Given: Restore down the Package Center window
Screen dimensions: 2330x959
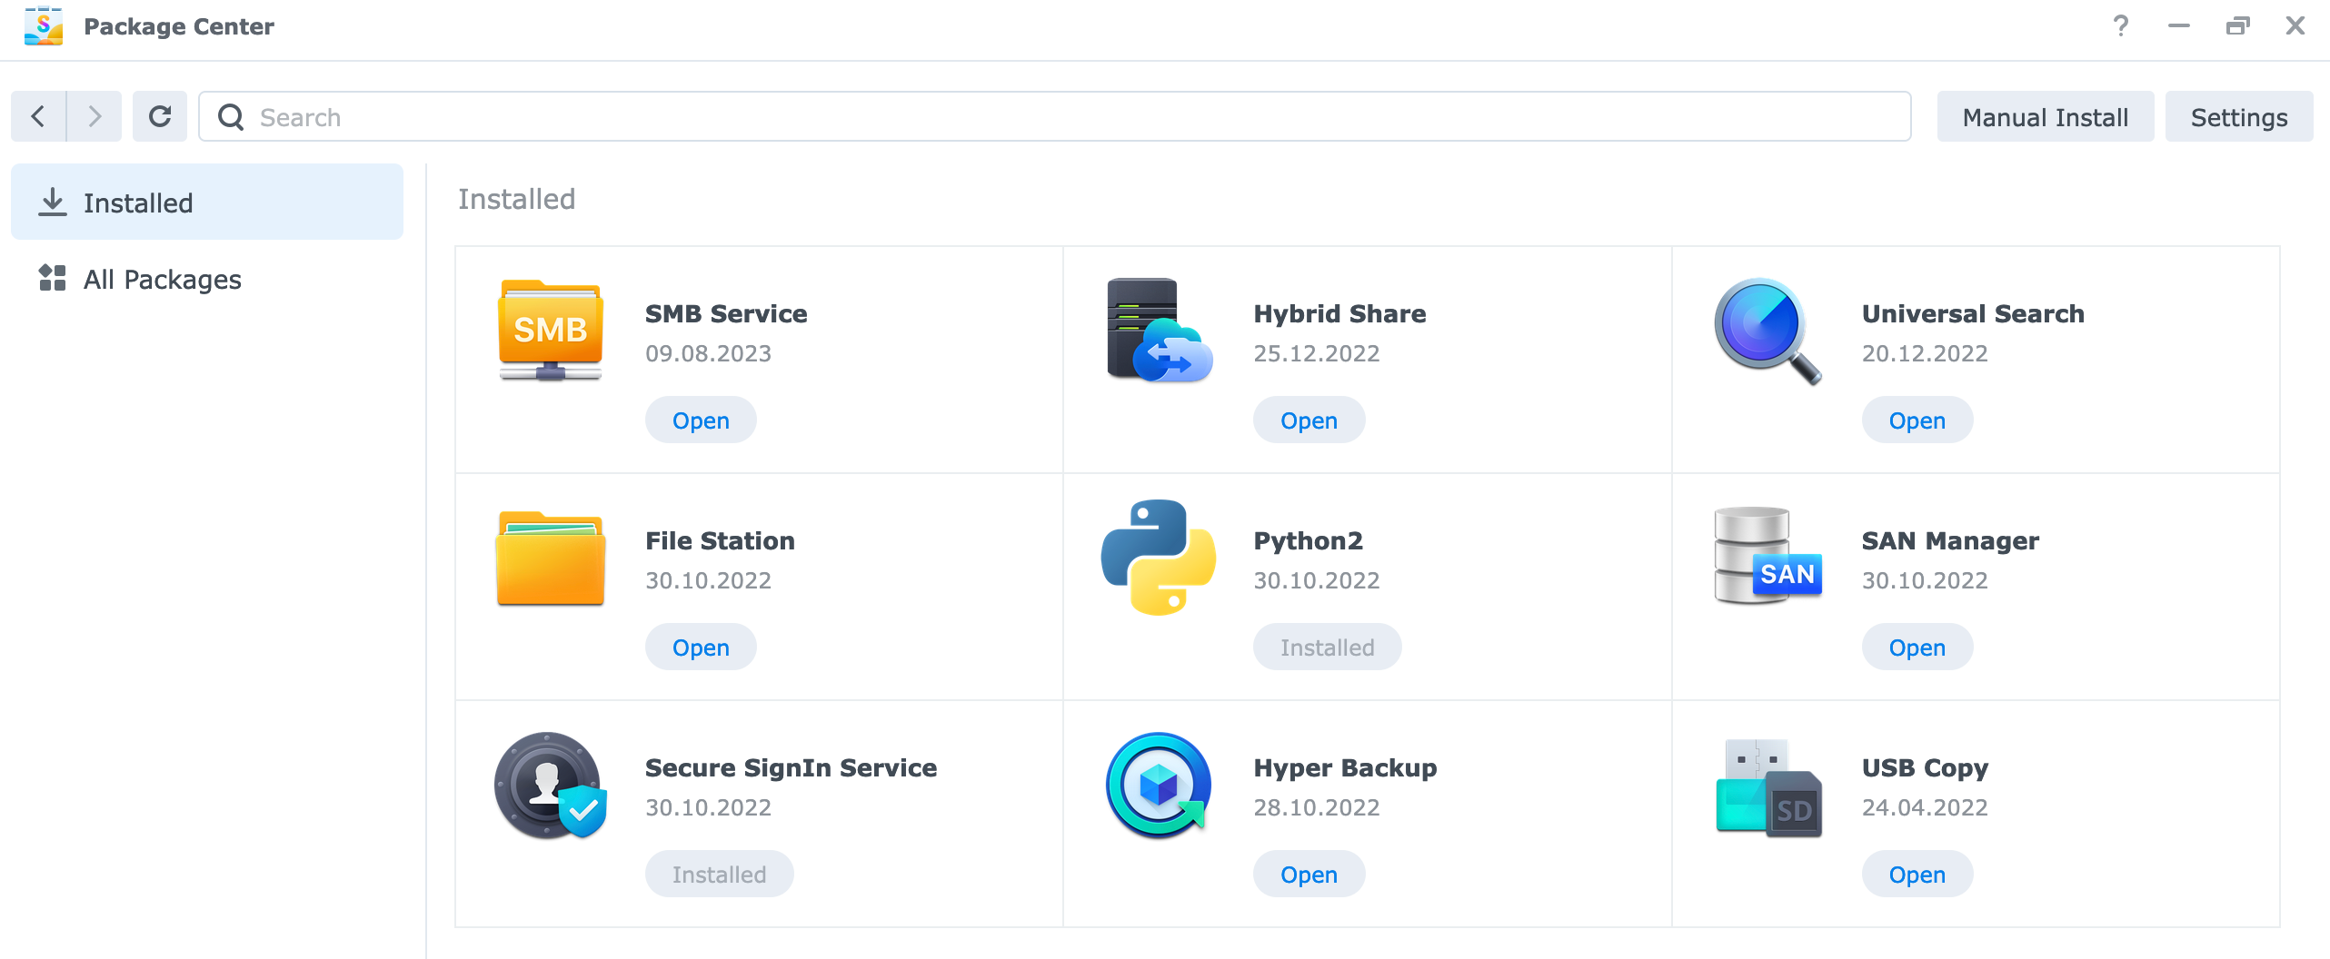Looking at the screenshot, I should click(2237, 25).
